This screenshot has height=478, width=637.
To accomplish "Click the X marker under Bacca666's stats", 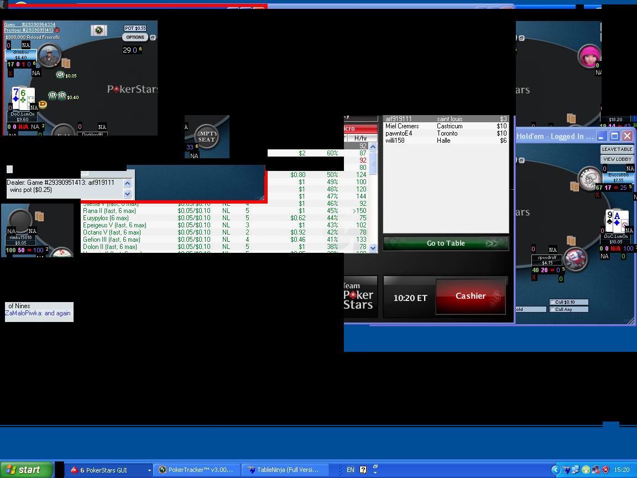I will tap(597, 195).
